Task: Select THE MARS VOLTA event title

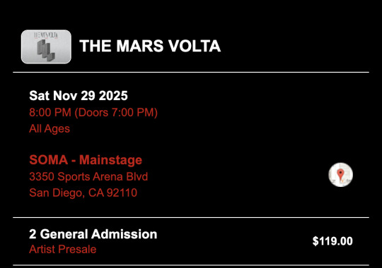Action: coord(150,46)
